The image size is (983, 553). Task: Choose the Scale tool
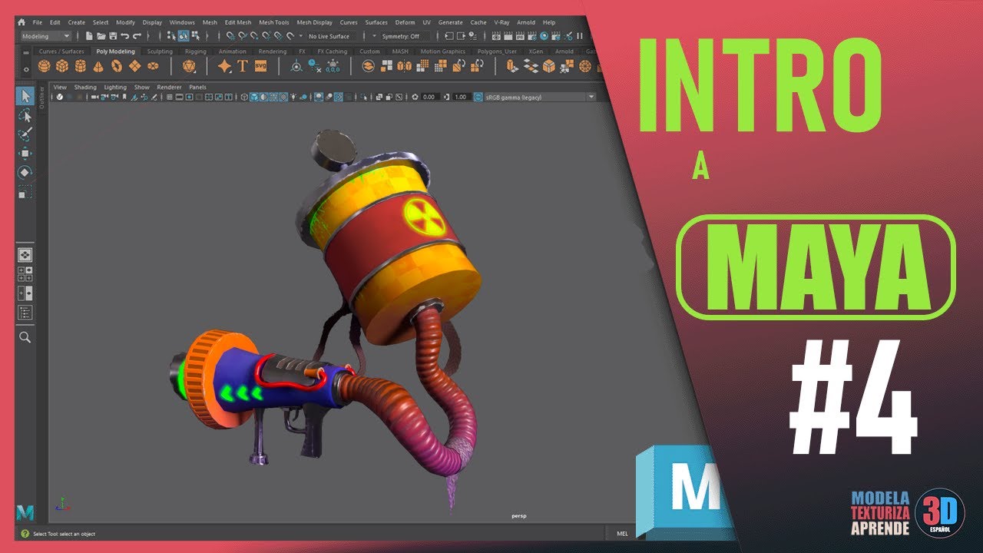[x=25, y=191]
